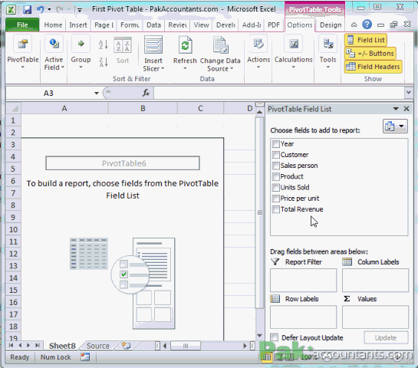418x368 pixels.
Task: Check the Price per unit field checkbox
Action: pos(275,199)
